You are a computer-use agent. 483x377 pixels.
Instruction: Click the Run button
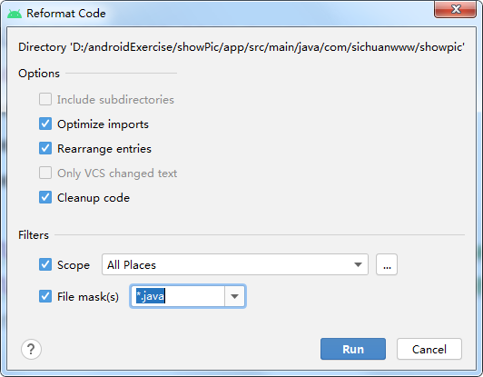pos(353,349)
